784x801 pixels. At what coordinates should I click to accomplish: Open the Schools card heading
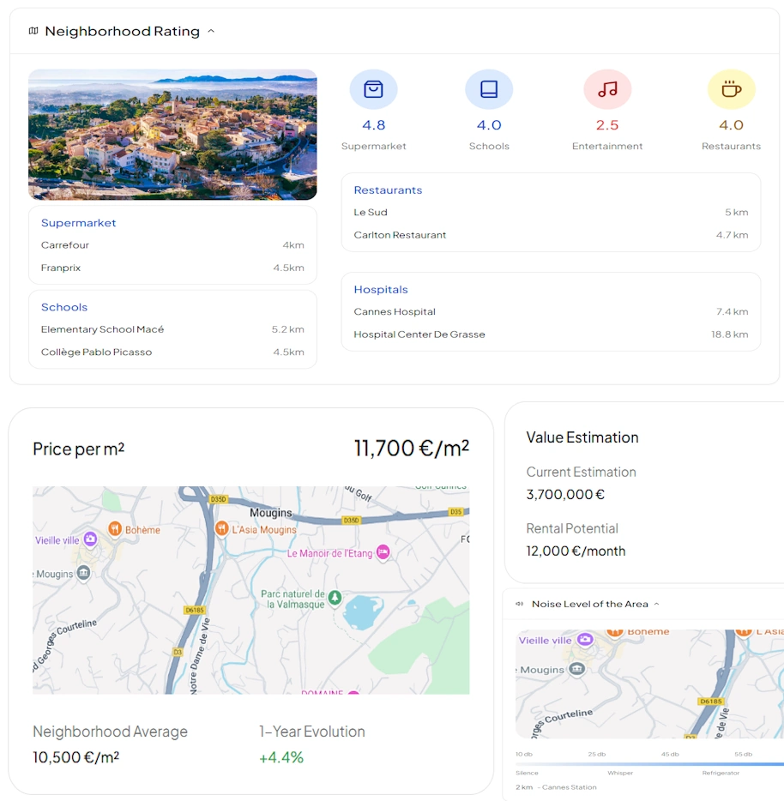[x=64, y=307]
